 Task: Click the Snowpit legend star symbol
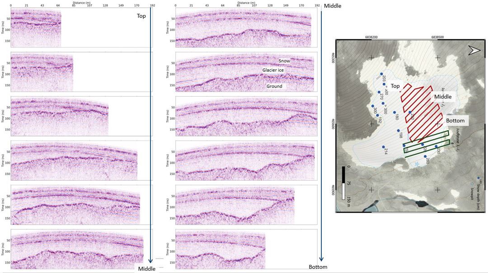[472, 184]
